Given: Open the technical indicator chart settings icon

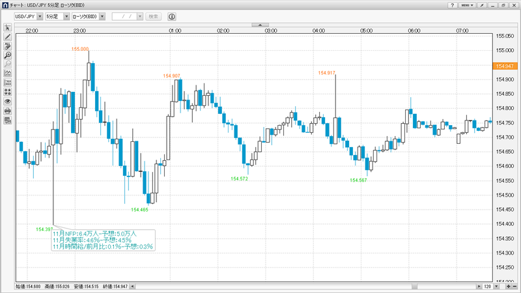Looking at the screenshot, I should click(x=7, y=73).
